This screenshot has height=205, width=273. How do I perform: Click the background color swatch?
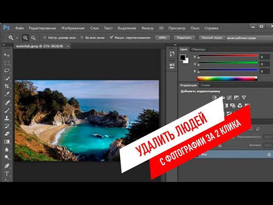(186, 61)
